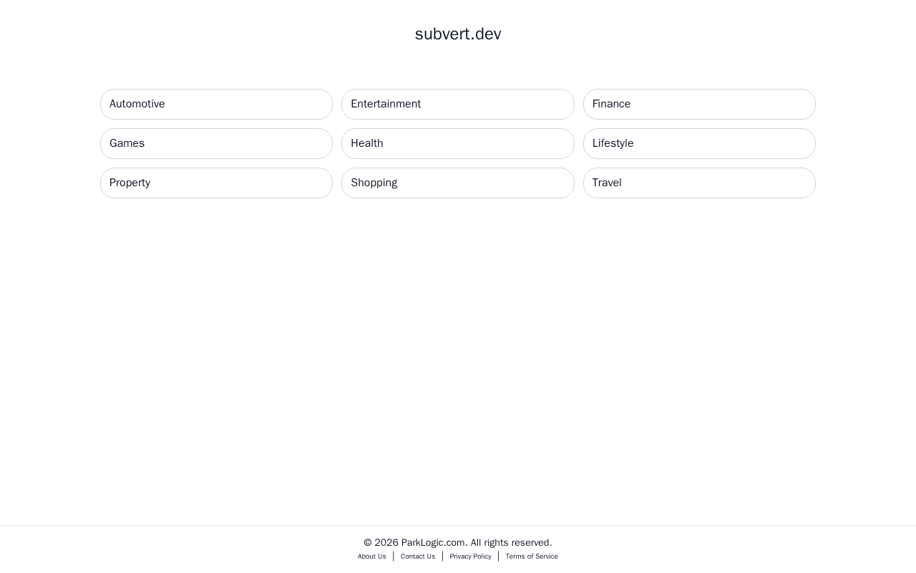Click the Games pill button
916x573 pixels.
[216, 143]
